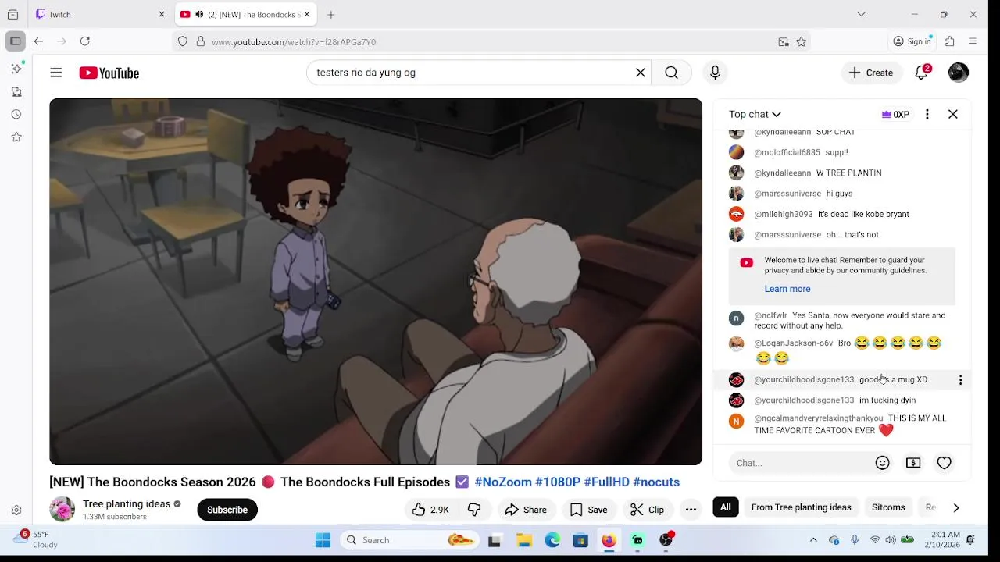Open the browser extensions icon

[950, 41]
